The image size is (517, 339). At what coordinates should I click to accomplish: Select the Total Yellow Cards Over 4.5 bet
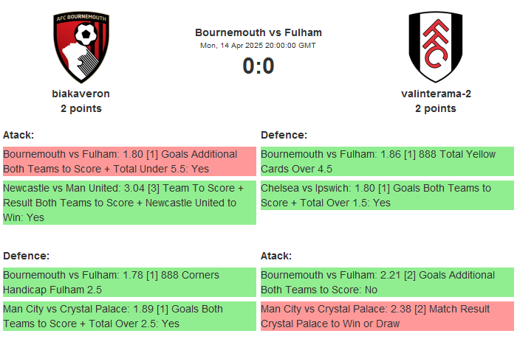click(387, 161)
